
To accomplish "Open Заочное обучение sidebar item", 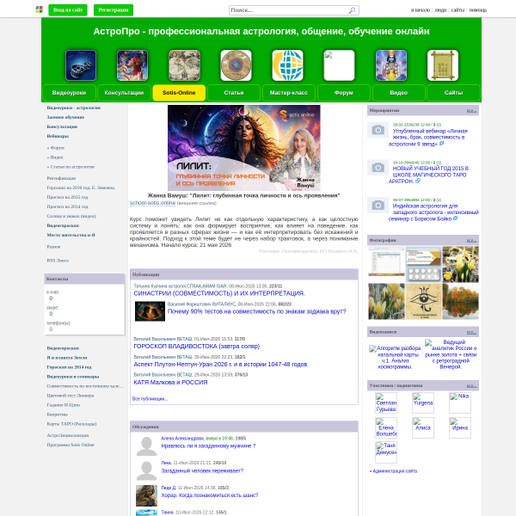I will pos(65,117).
